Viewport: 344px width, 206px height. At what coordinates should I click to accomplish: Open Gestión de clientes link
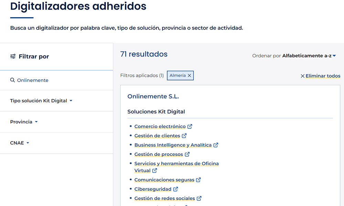tap(157, 136)
